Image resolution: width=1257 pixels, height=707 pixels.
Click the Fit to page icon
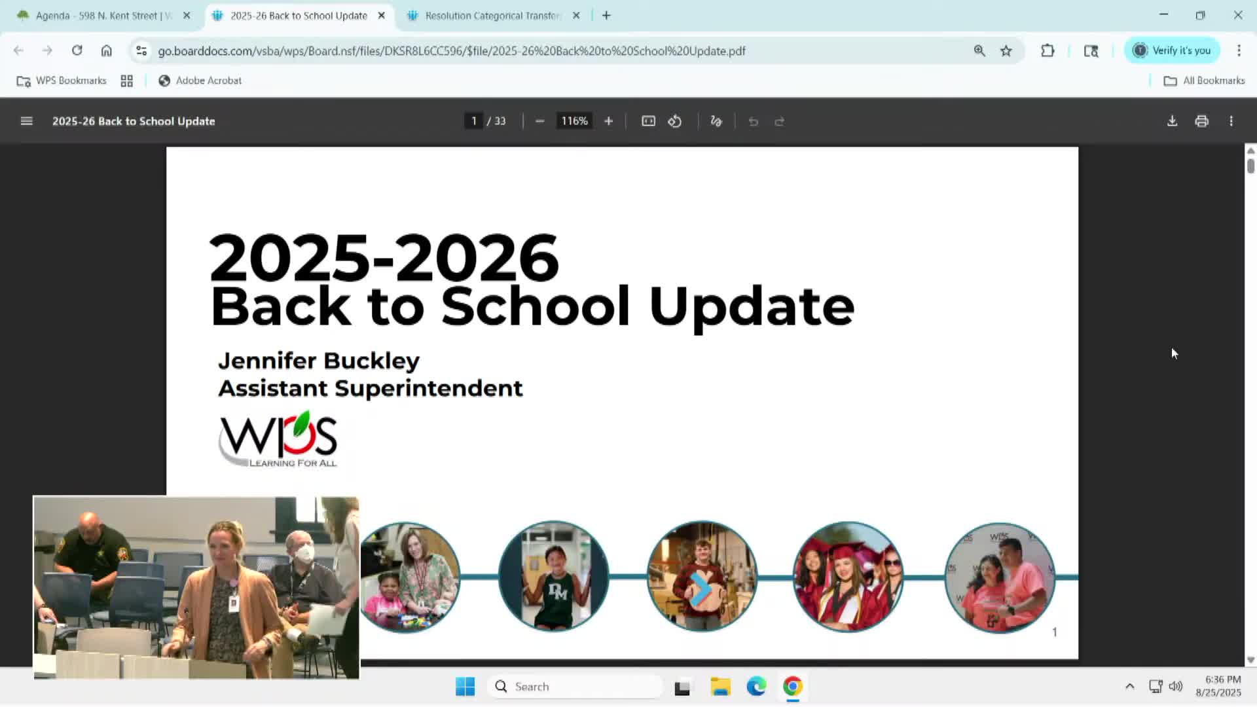point(647,121)
